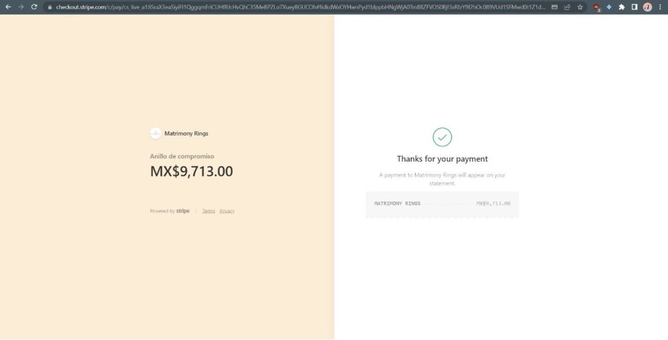Click the MATRIMONY RINGS statement receipt
This screenshot has width=668, height=340.
point(442,205)
